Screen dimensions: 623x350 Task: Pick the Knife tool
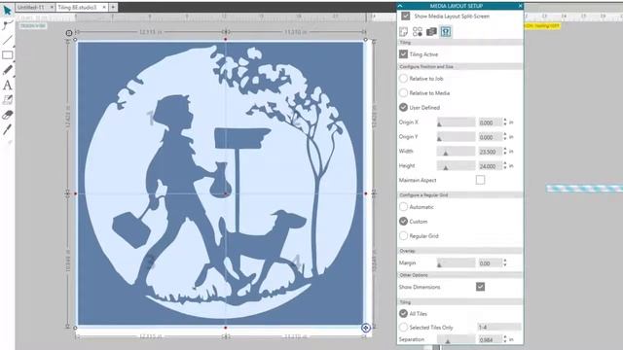click(7, 129)
